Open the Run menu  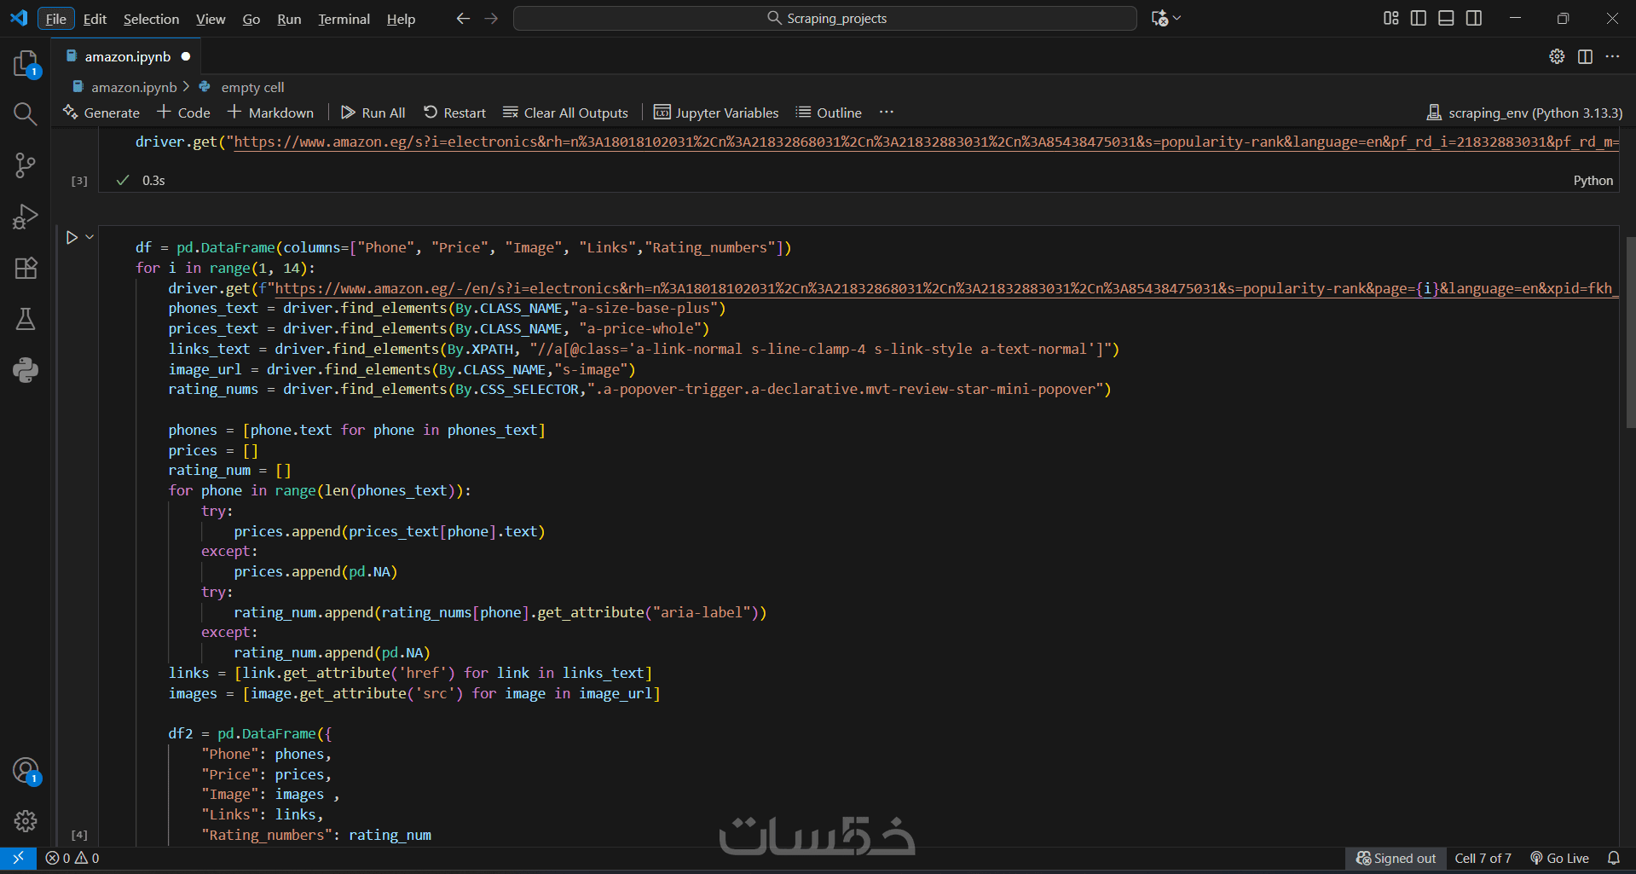pyautogui.click(x=289, y=19)
